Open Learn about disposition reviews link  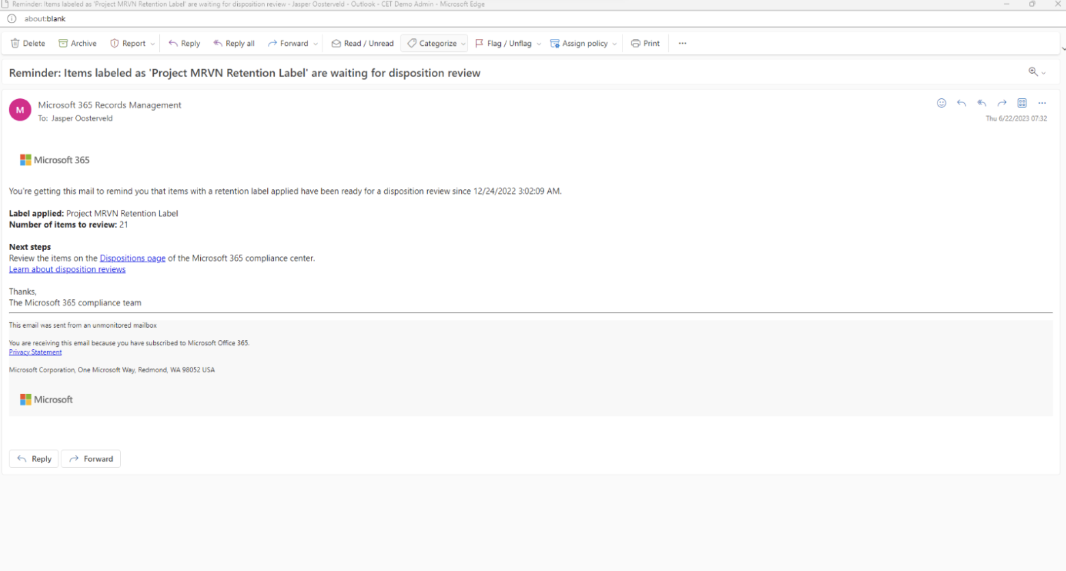67,269
